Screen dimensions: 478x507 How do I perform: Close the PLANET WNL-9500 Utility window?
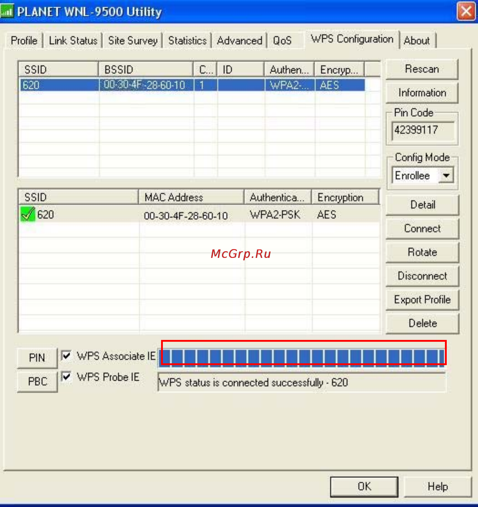[x=466, y=12]
